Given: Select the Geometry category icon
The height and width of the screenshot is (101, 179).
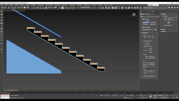Looking at the screenshot, I should (x=141, y=14).
